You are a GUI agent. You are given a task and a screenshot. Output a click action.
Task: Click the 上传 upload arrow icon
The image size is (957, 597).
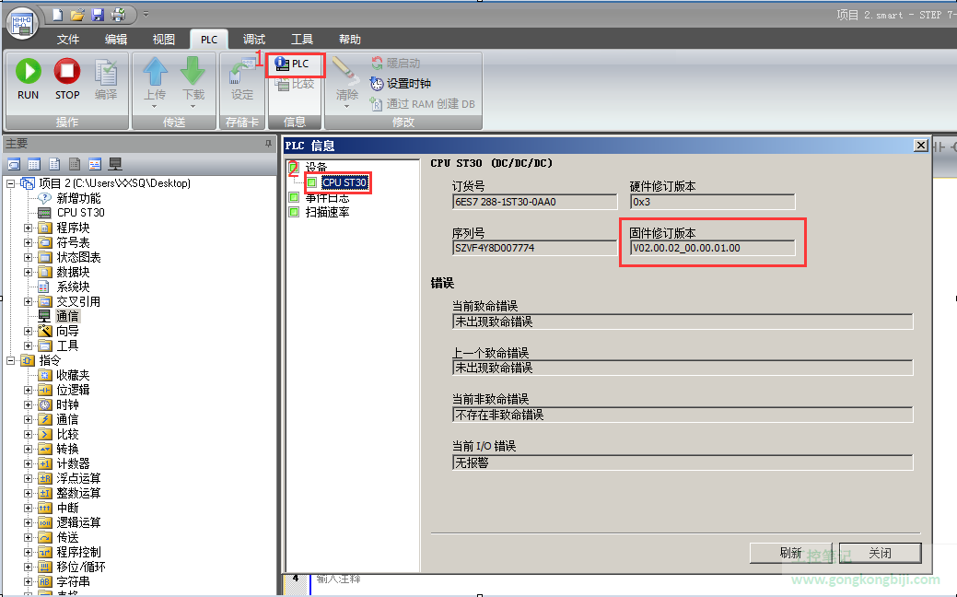click(x=155, y=72)
